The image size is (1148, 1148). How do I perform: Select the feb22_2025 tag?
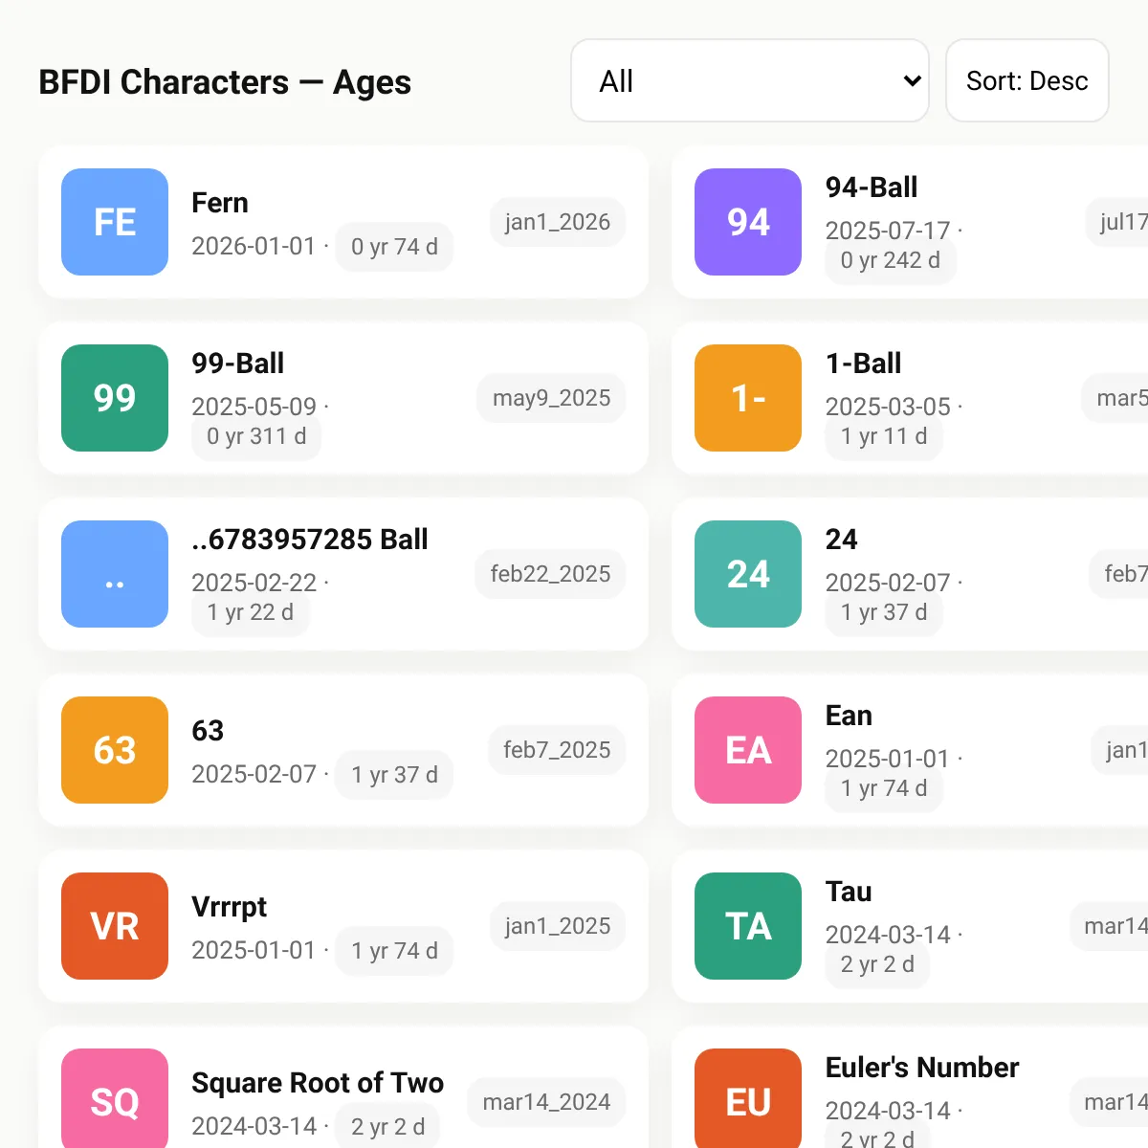coord(550,574)
